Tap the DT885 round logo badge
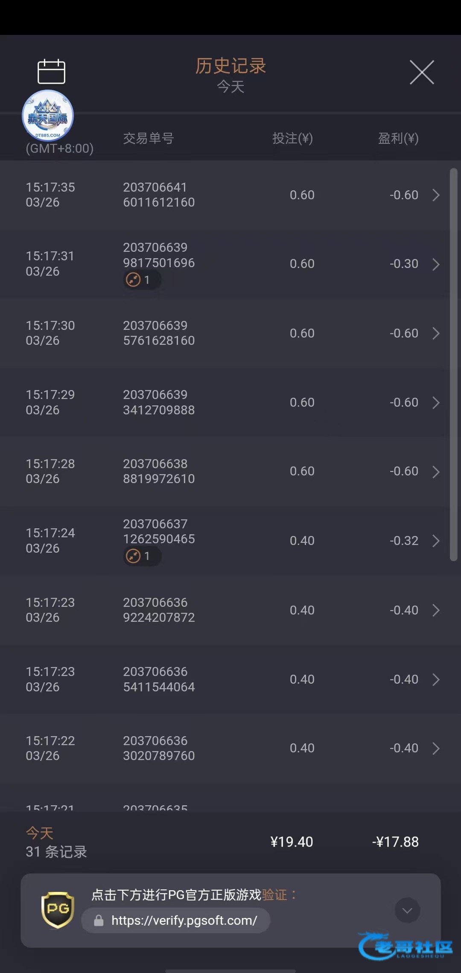 tap(48, 116)
